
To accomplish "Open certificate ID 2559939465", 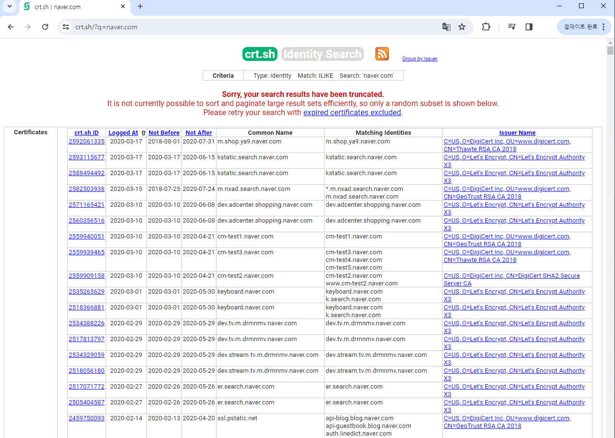I will (x=86, y=252).
